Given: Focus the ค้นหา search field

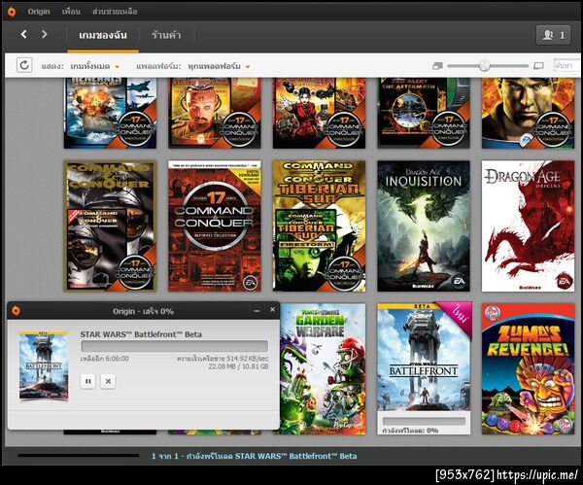Looking at the screenshot, I should [x=567, y=65].
